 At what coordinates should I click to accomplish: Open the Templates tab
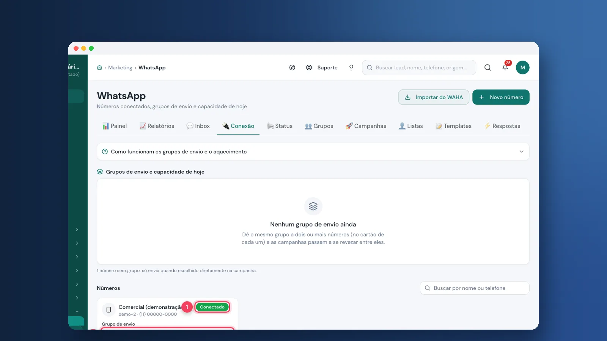pos(453,126)
